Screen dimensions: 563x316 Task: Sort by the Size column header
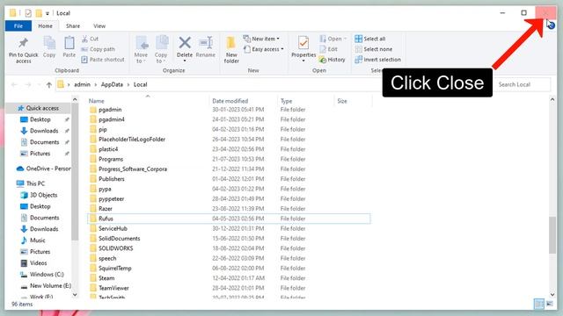click(354, 101)
